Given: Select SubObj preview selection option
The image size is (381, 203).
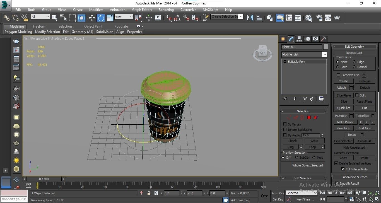Looking at the screenshot, I should pyautogui.click(x=296, y=158).
